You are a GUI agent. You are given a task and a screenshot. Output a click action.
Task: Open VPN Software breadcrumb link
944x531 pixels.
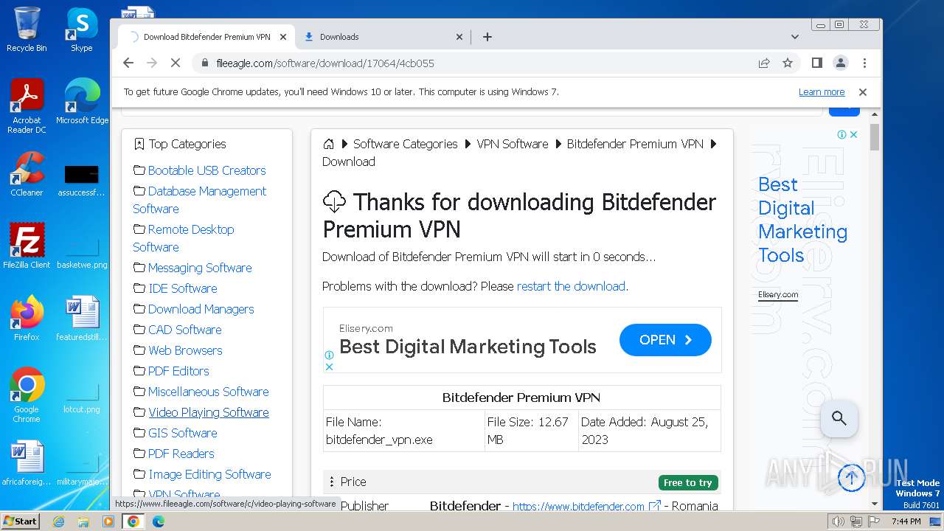(513, 144)
